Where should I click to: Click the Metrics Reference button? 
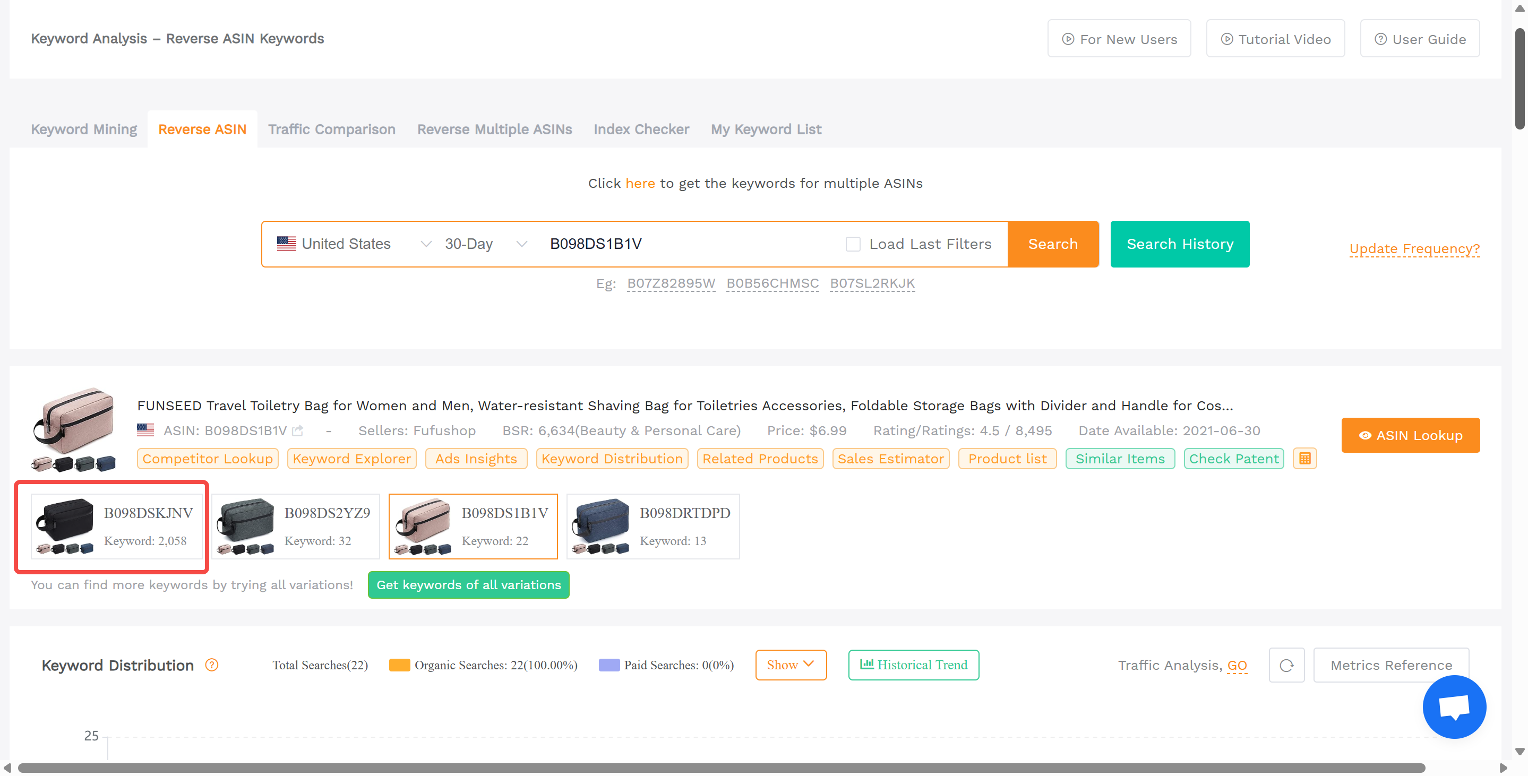(1390, 665)
